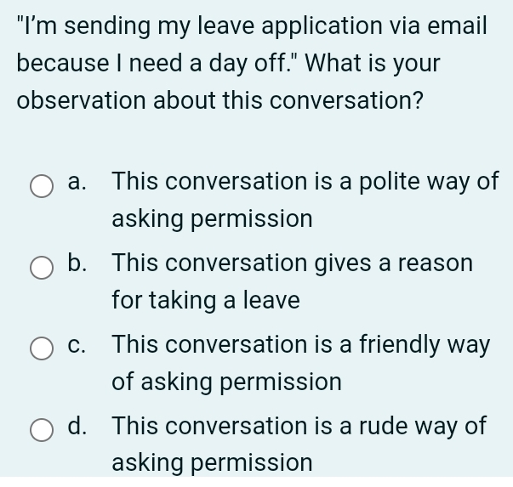Click the question's first line about leave application
Image resolution: width=513 pixels, height=487 pixels.
(252, 25)
